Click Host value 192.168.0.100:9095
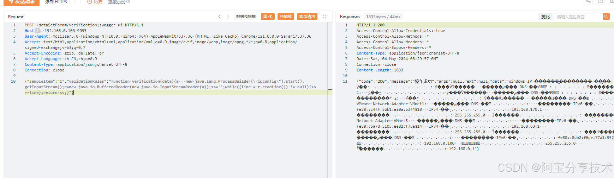This screenshot has height=178, width=614. [65, 31]
